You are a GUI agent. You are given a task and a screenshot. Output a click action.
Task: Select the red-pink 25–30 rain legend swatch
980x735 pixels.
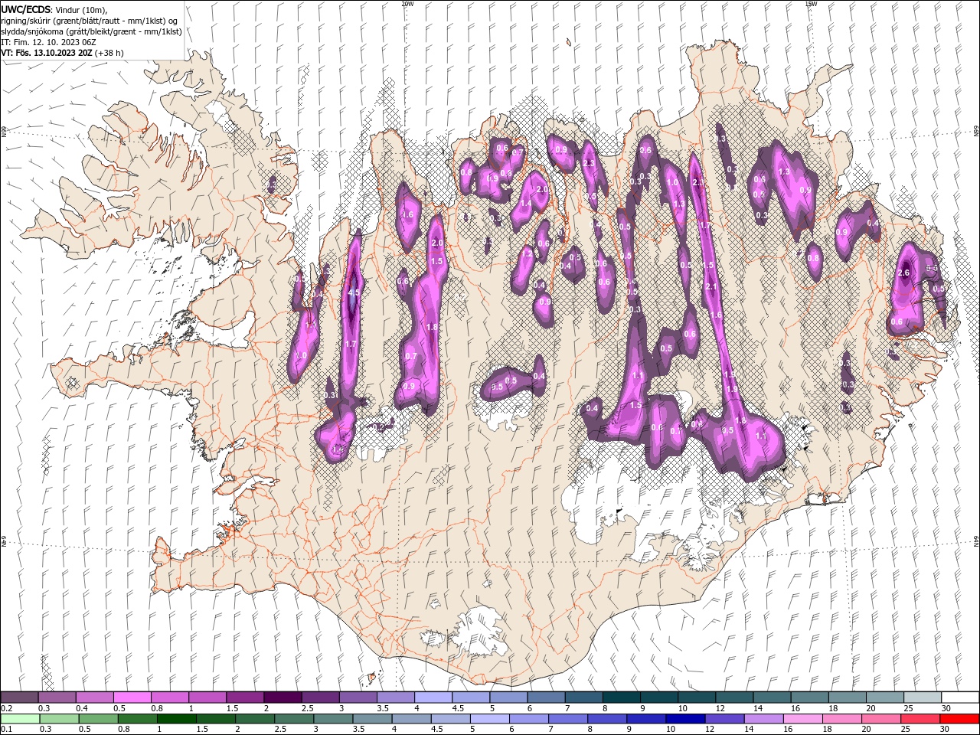click(920, 719)
